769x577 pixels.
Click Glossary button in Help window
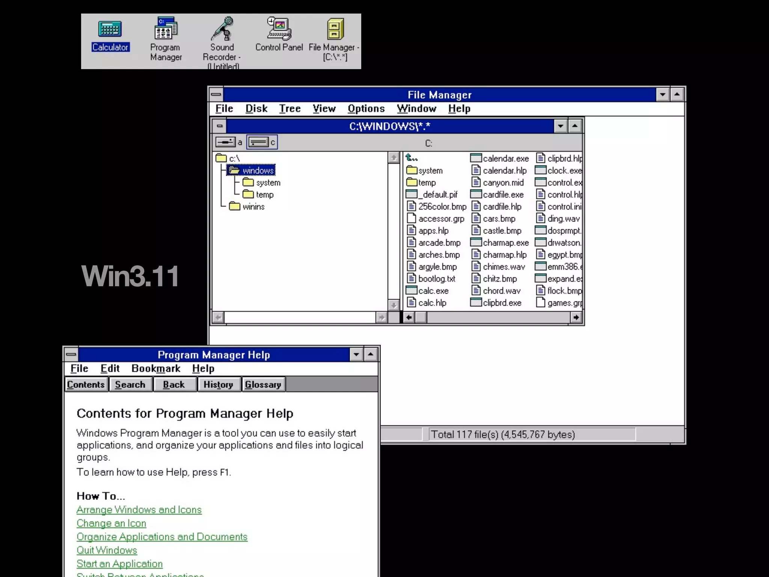click(263, 385)
